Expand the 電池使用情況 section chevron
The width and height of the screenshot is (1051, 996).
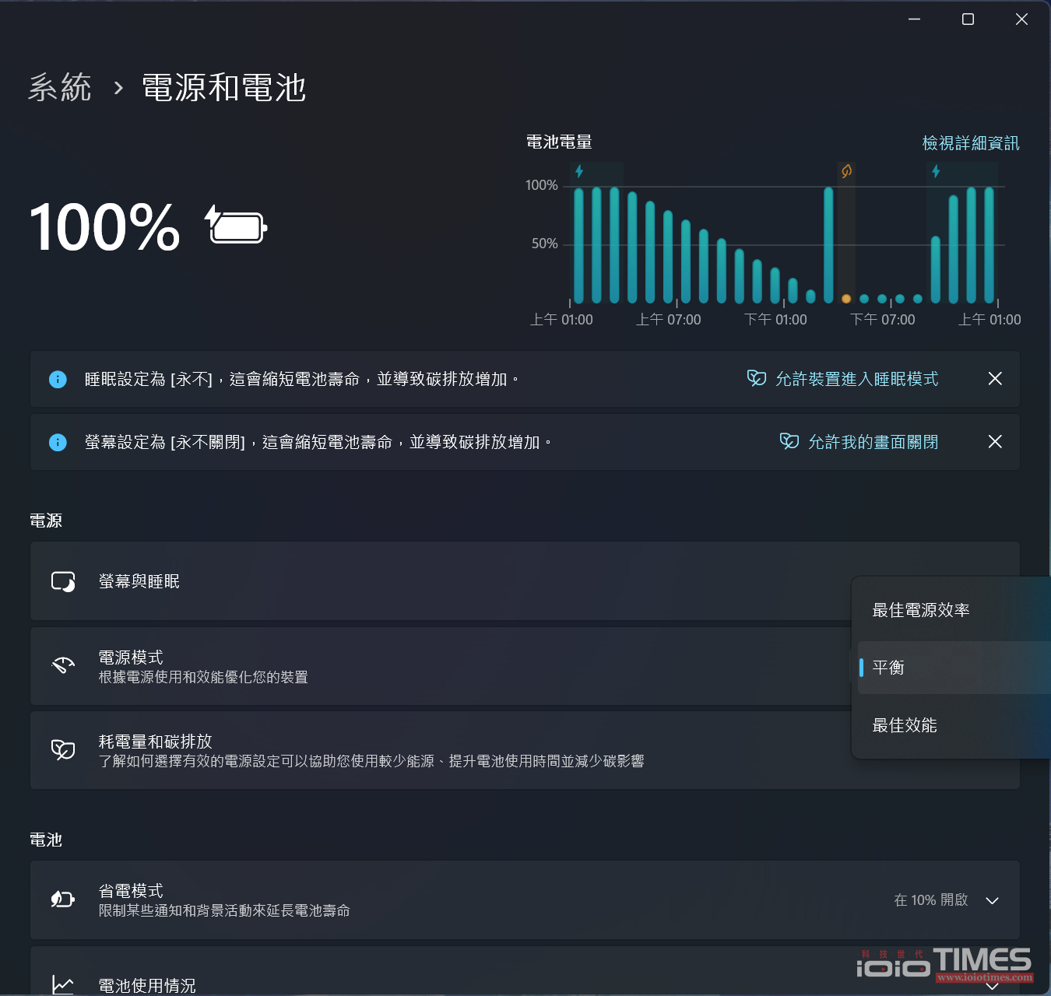tap(992, 986)
